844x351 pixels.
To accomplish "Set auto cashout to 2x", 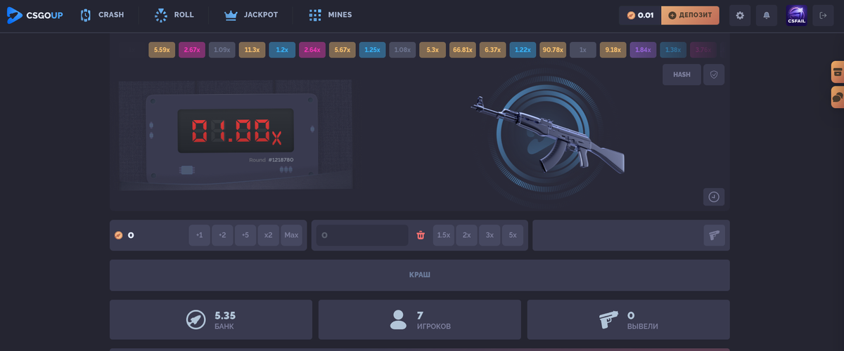I will tap(466, 235).
